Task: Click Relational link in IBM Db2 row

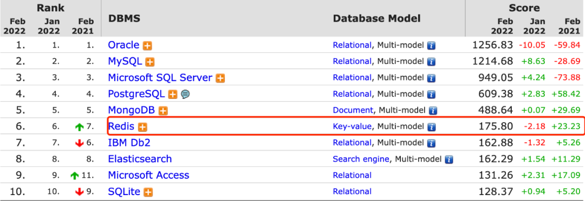Action: coord(352,143)
